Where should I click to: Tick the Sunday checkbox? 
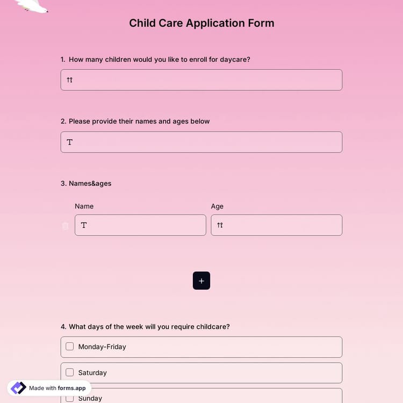click(x=70, y=398)
